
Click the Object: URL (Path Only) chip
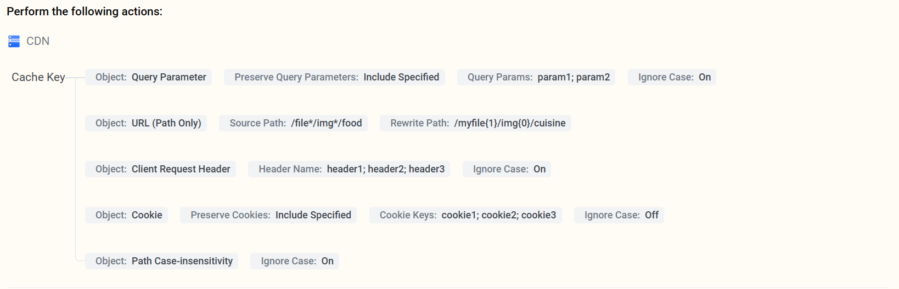pos(146,123)
